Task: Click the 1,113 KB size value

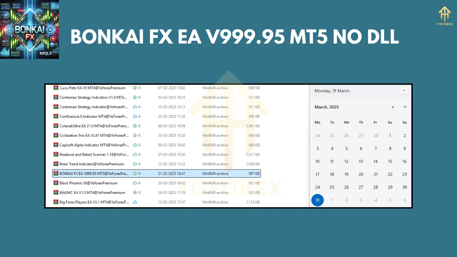Action: [x=253, y=202]
